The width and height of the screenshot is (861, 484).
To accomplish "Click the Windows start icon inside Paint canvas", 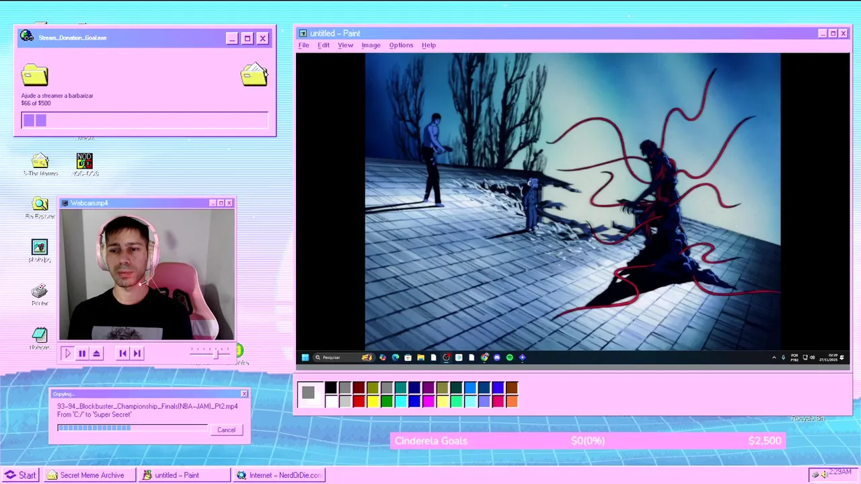I will click(x=305, y=358).
